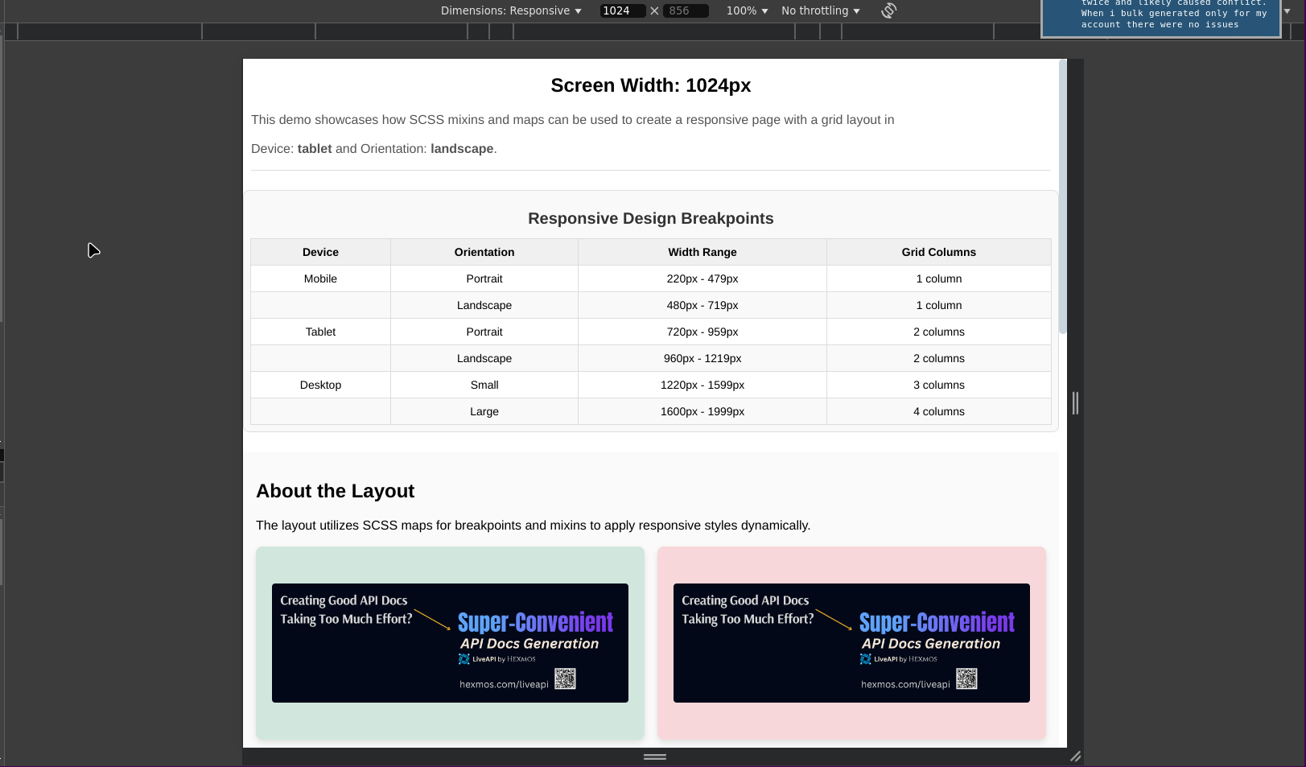The height and width of the screenshot is (767, 1306).
Task: Open the 100% zoom dropdown
Action: [x=747, y=10]
